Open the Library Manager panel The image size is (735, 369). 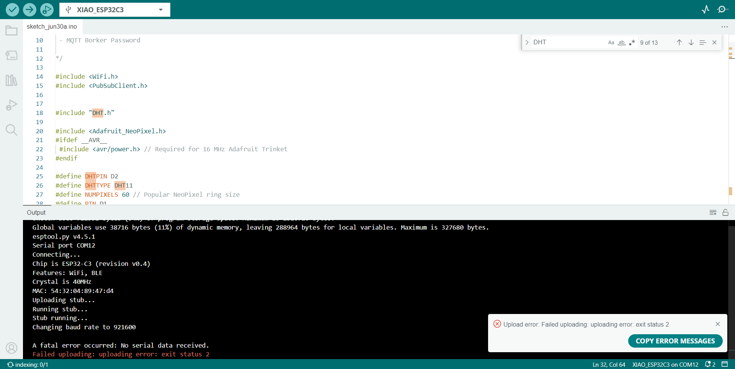(11, 80)
